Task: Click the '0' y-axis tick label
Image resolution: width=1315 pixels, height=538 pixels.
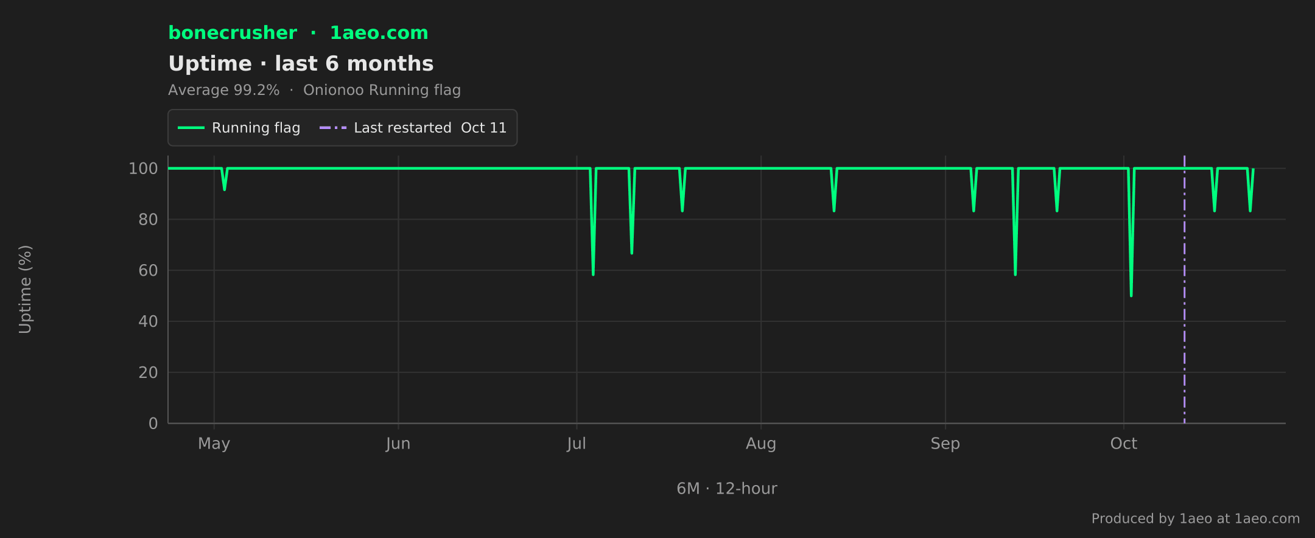Action: point(153,424)
